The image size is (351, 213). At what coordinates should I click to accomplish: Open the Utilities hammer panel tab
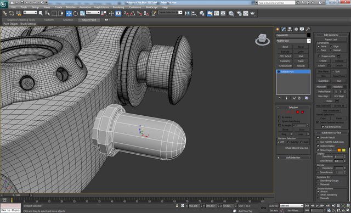308,29
